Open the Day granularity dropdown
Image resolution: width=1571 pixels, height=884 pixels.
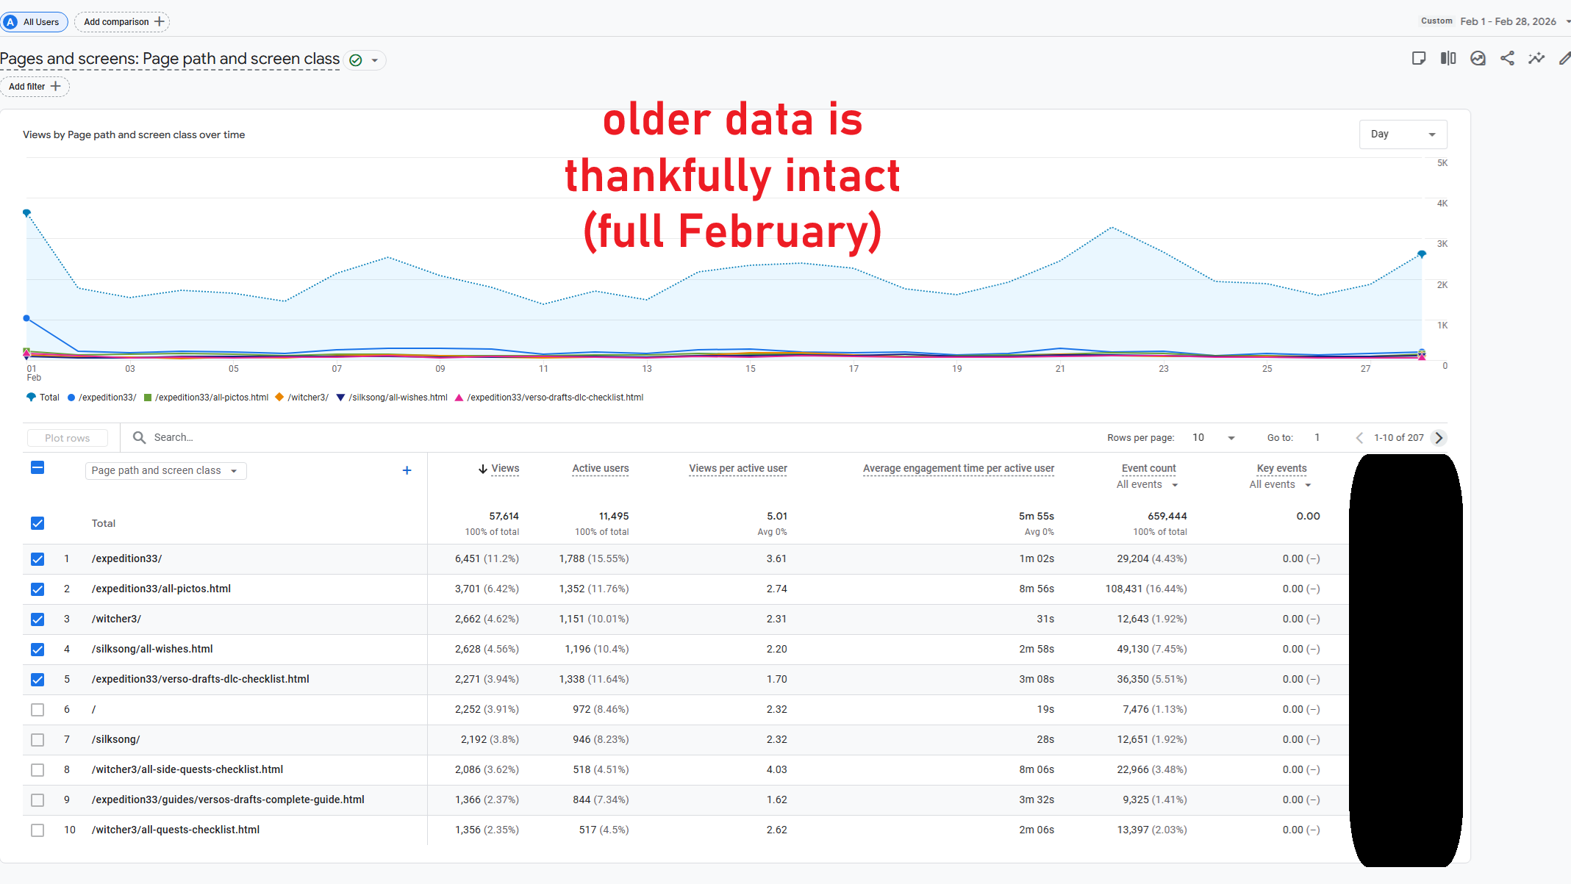(1403, 134)
